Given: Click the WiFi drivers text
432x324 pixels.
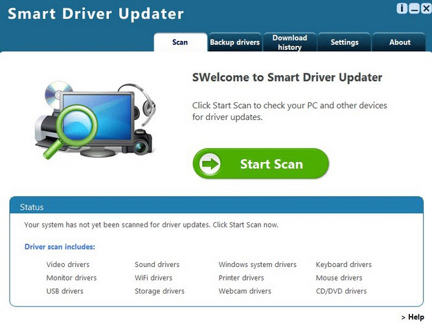Looking at the screenshot, I should 153,278.
